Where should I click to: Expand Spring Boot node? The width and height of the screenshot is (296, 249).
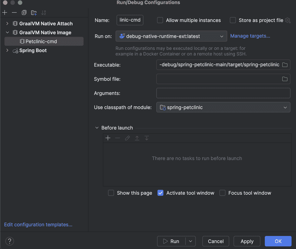(x=7, y=50)
